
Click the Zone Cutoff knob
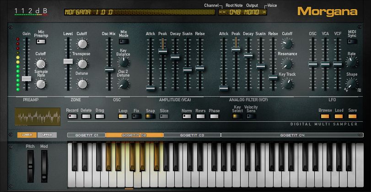coord(82,44)
